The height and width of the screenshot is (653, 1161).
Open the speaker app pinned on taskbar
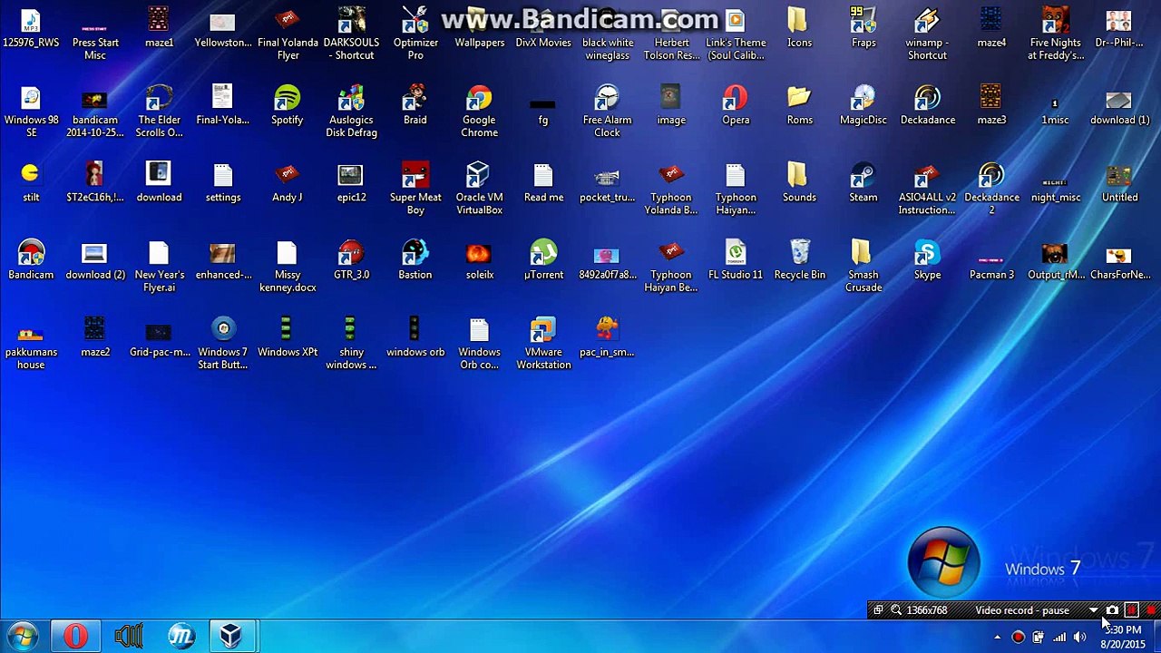(128, 636)
